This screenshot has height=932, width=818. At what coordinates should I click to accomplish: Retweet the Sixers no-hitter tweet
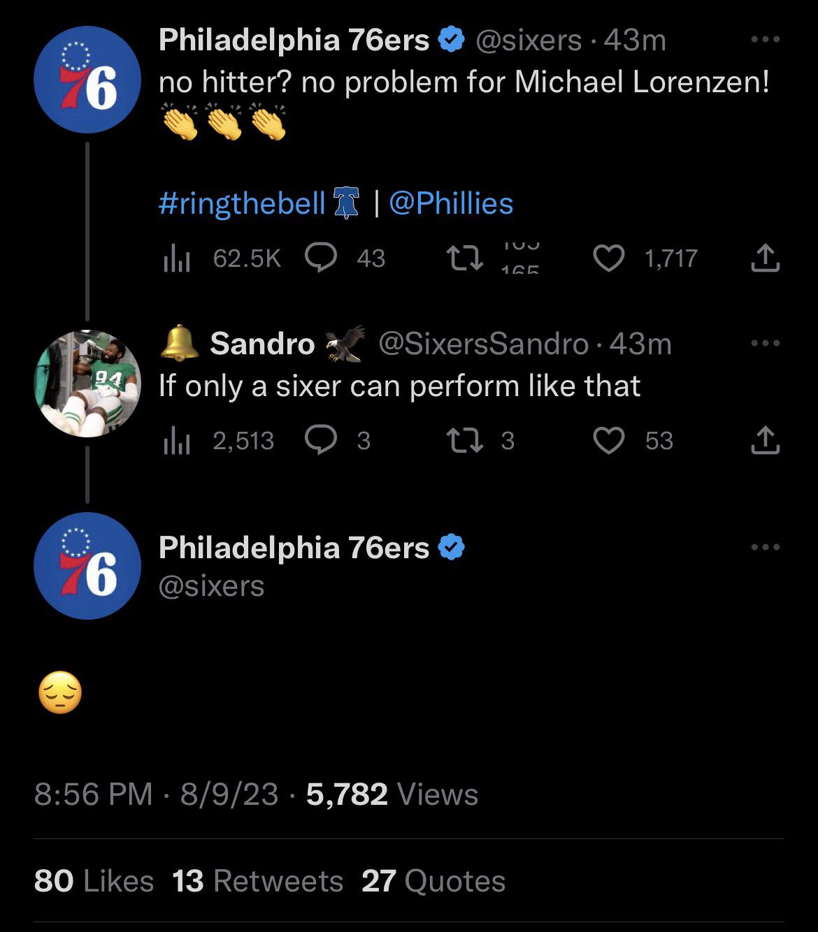(x=465, y=259)
